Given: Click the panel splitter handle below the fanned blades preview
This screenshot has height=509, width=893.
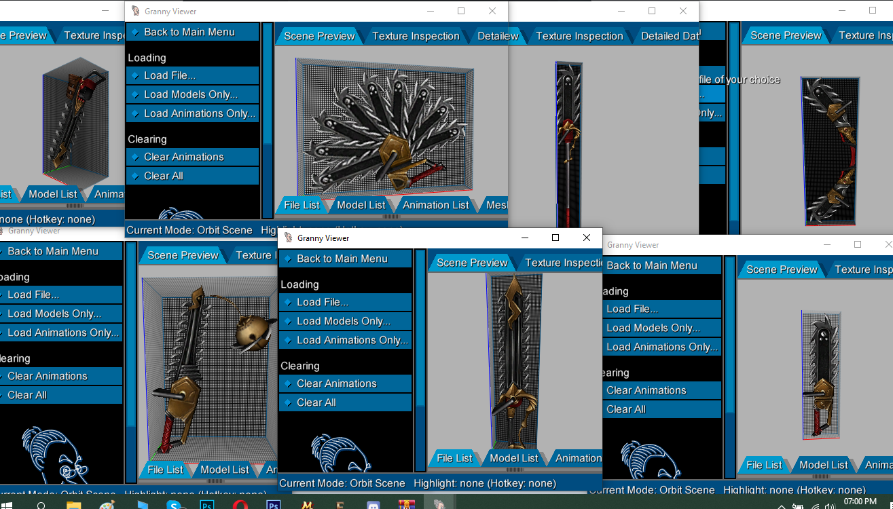Looking at the screenshot, I should [x=391, y=217].
